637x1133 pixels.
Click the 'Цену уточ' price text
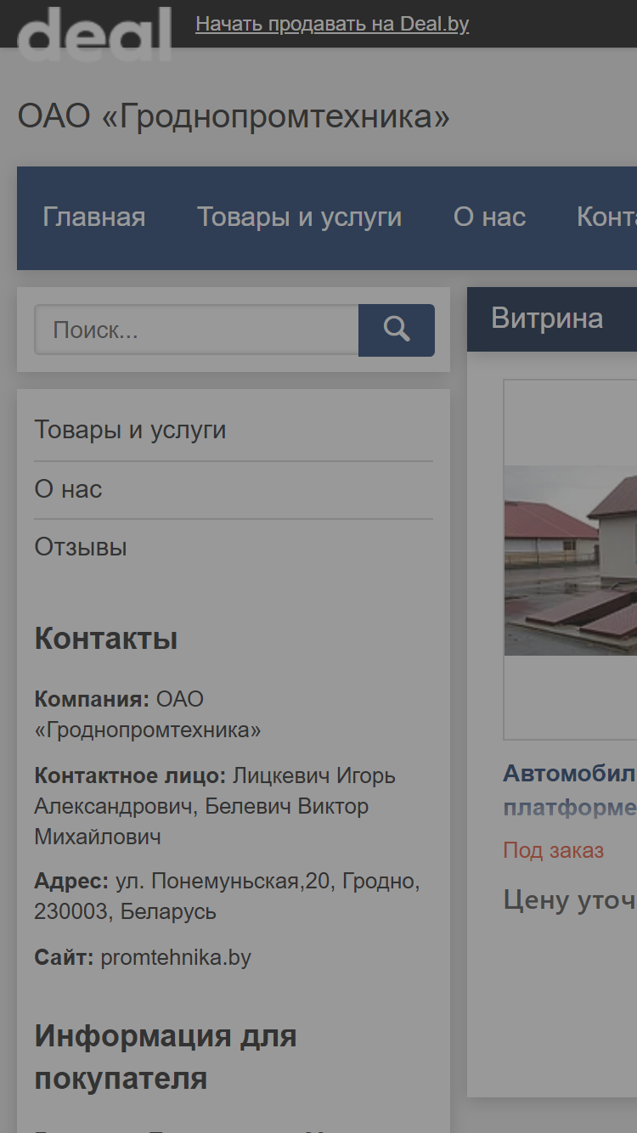pos(570,899)
